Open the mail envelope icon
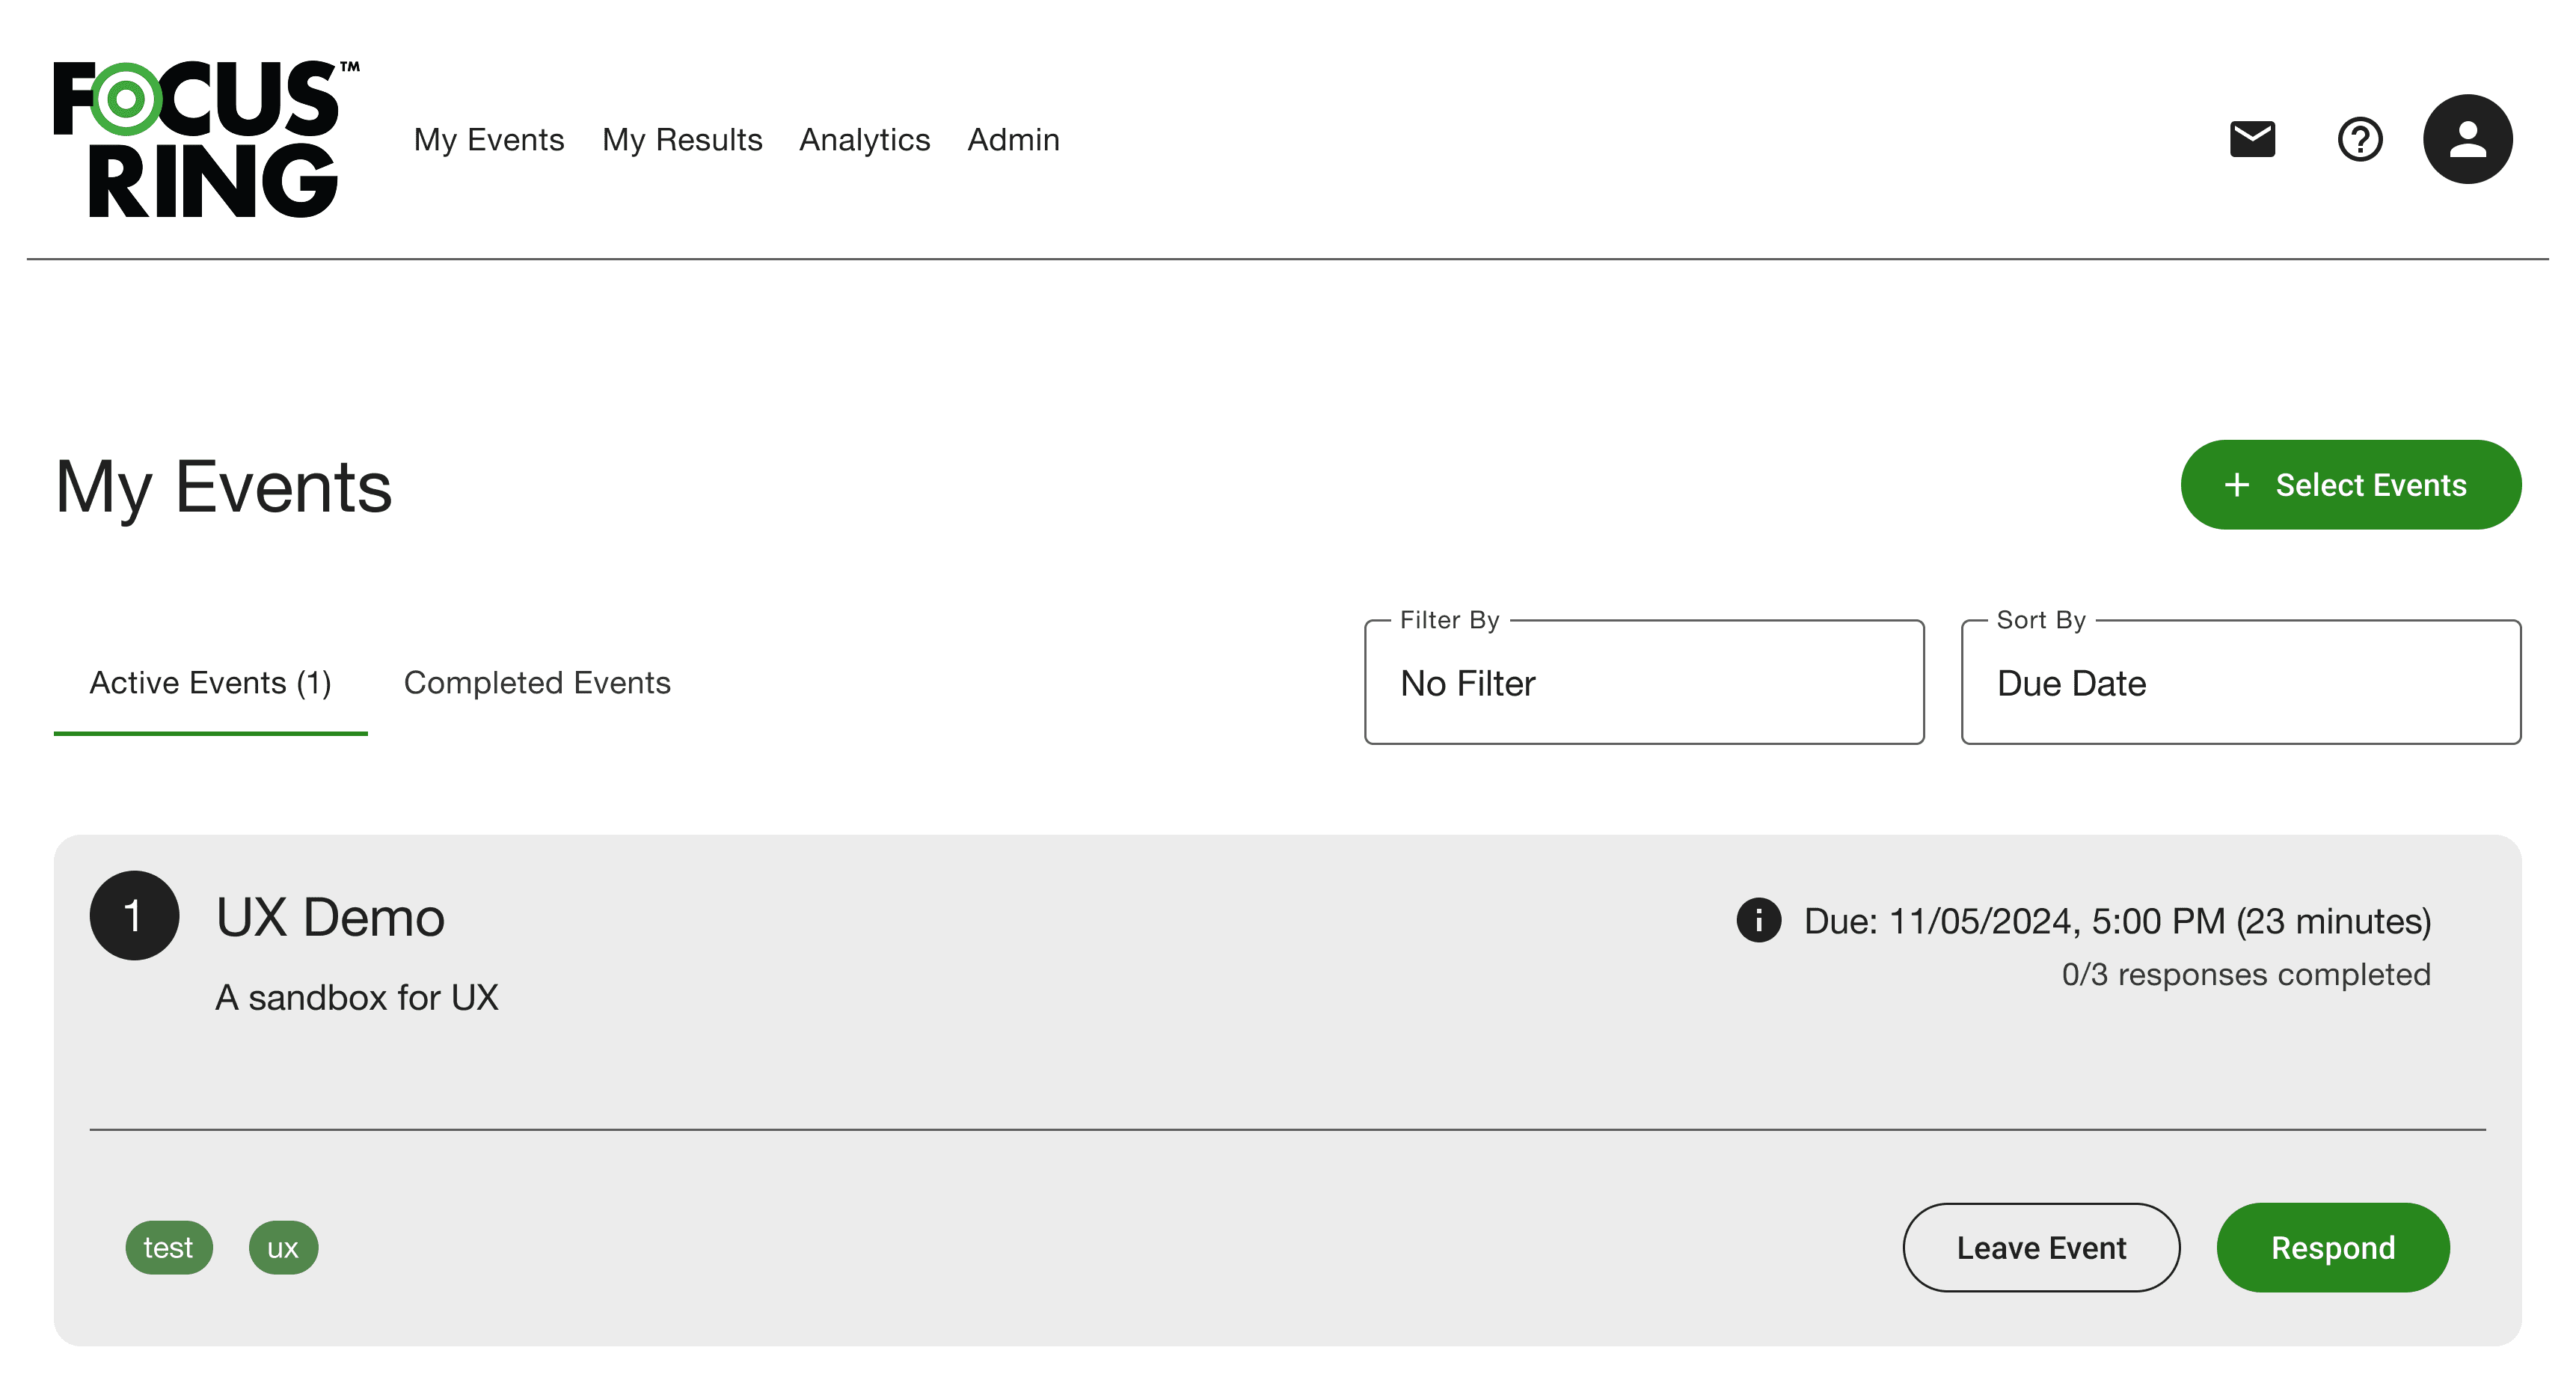Screen dimensions: 2576x1380 [2252, 139]
